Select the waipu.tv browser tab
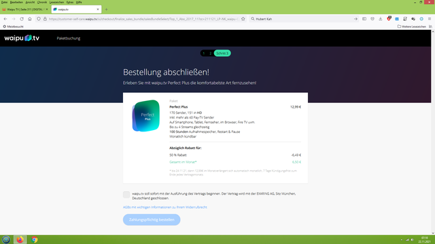The image size is (435, 244). point(76,9)
